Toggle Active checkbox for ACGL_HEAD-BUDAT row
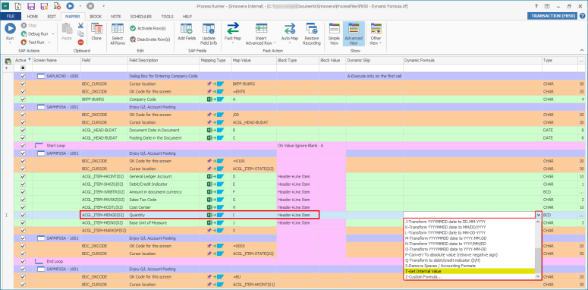 tap(23, 137)
